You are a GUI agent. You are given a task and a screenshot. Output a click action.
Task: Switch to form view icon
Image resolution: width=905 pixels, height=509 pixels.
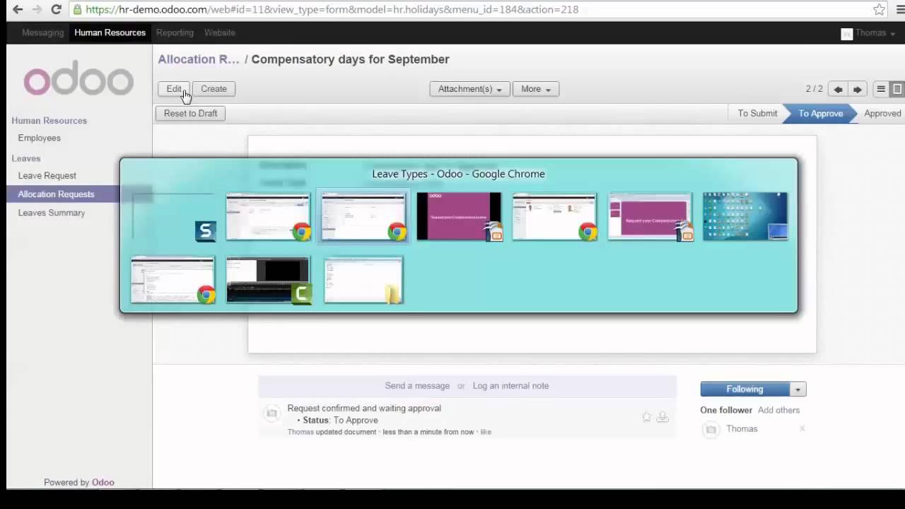tap(897, 89)
